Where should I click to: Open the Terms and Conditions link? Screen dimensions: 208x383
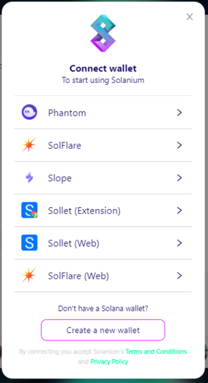point(156,351)
